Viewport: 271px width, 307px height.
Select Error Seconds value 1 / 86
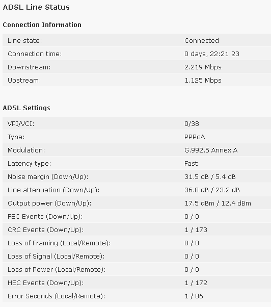[x=194, y=296]
